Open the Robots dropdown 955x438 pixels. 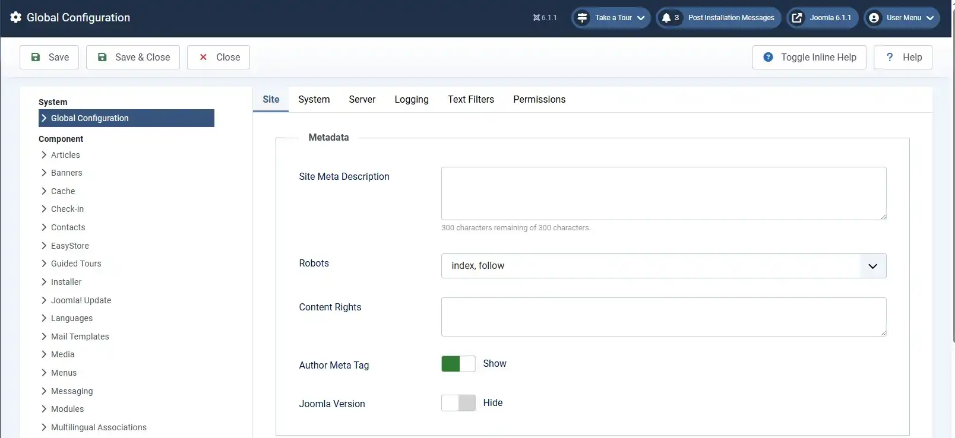click(x=663, y=266)
